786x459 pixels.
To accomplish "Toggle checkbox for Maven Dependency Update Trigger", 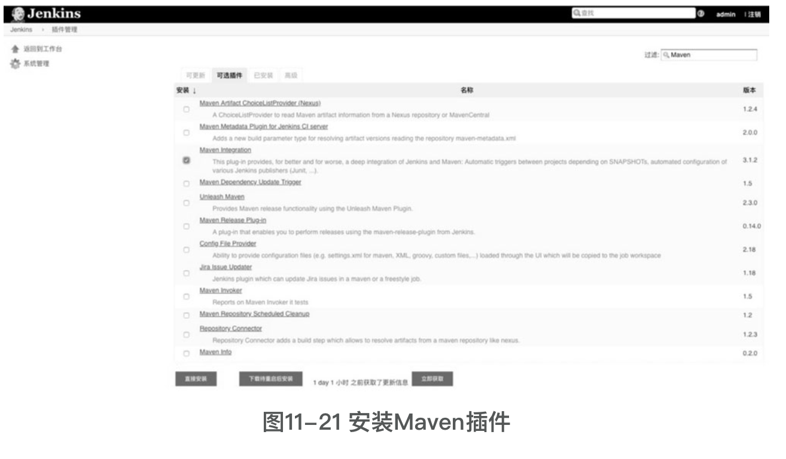I will click(187, 183).
